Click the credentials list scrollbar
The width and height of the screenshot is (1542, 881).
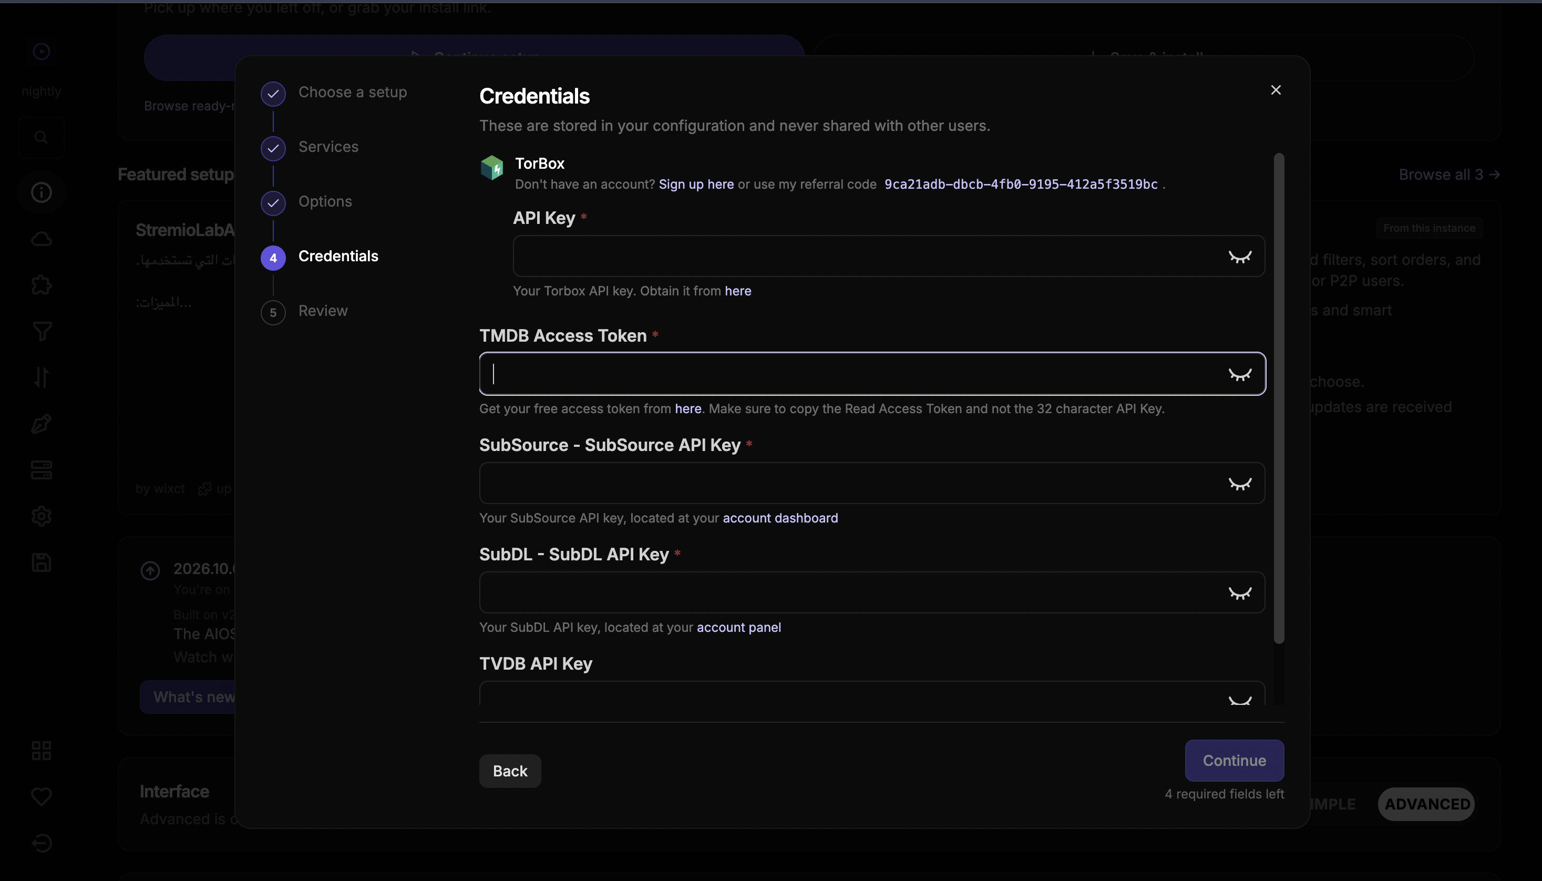point(1279,398)
